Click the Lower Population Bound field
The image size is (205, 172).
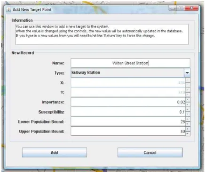128,122
